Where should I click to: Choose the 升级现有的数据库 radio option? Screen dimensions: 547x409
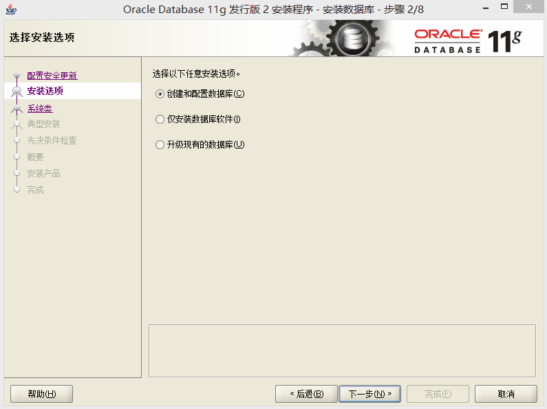coord(160,144)
